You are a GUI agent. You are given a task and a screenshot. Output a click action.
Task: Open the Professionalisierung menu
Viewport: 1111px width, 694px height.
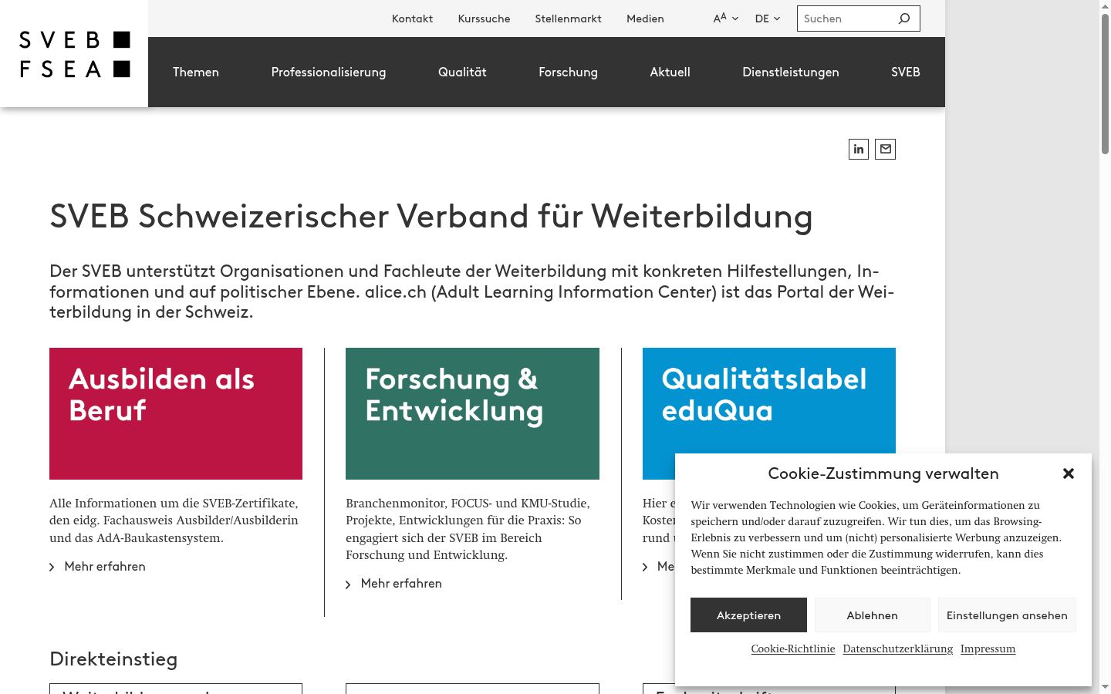click(x=329, y=72)
